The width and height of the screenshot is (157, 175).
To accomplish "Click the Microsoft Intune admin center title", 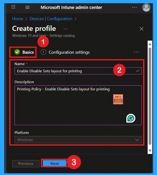I will click(71, 7).
